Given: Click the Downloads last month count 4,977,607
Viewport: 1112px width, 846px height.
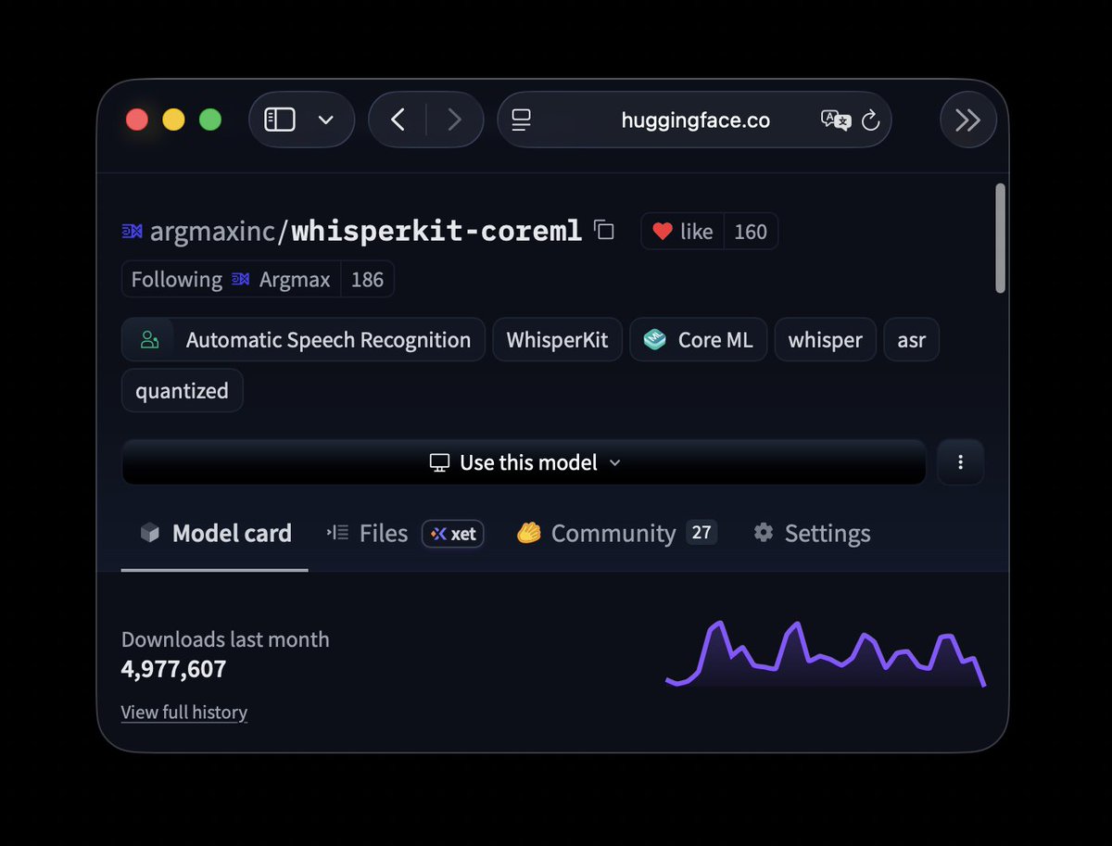Looking at the screenshot, I should coord(173,668).
